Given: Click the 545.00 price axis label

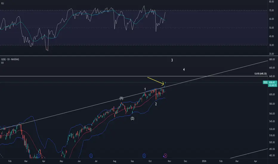Looking at the screenshot, I should click(x=272, y=121).
